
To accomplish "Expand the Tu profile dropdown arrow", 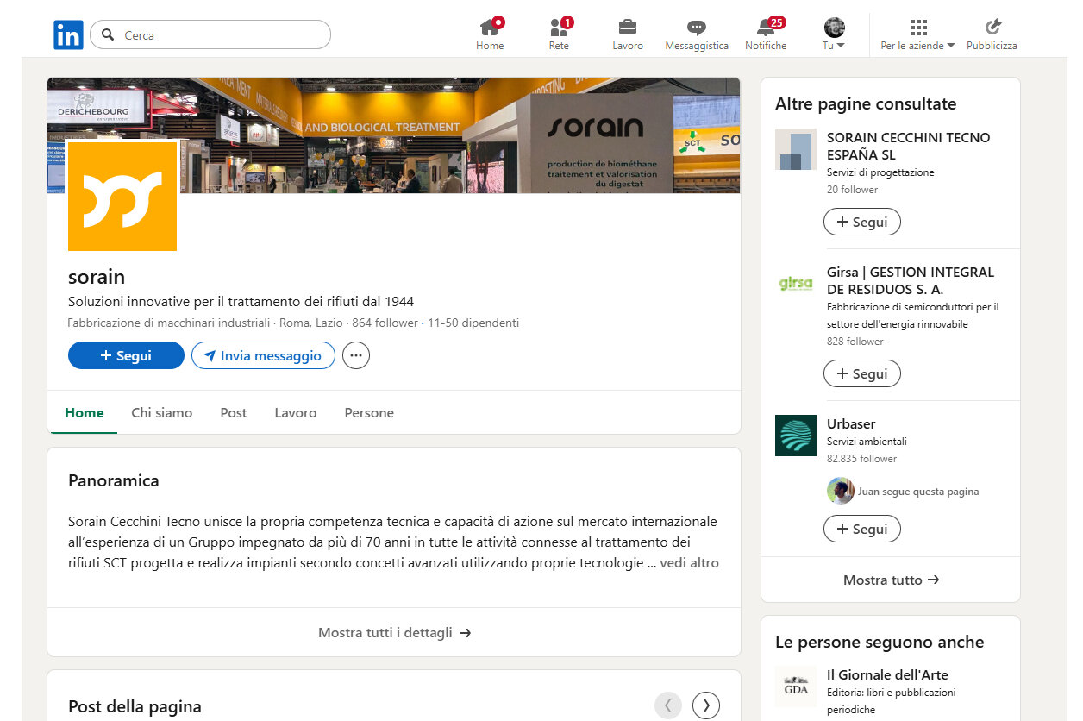I will pyautogui.click(x=841, y=46).
